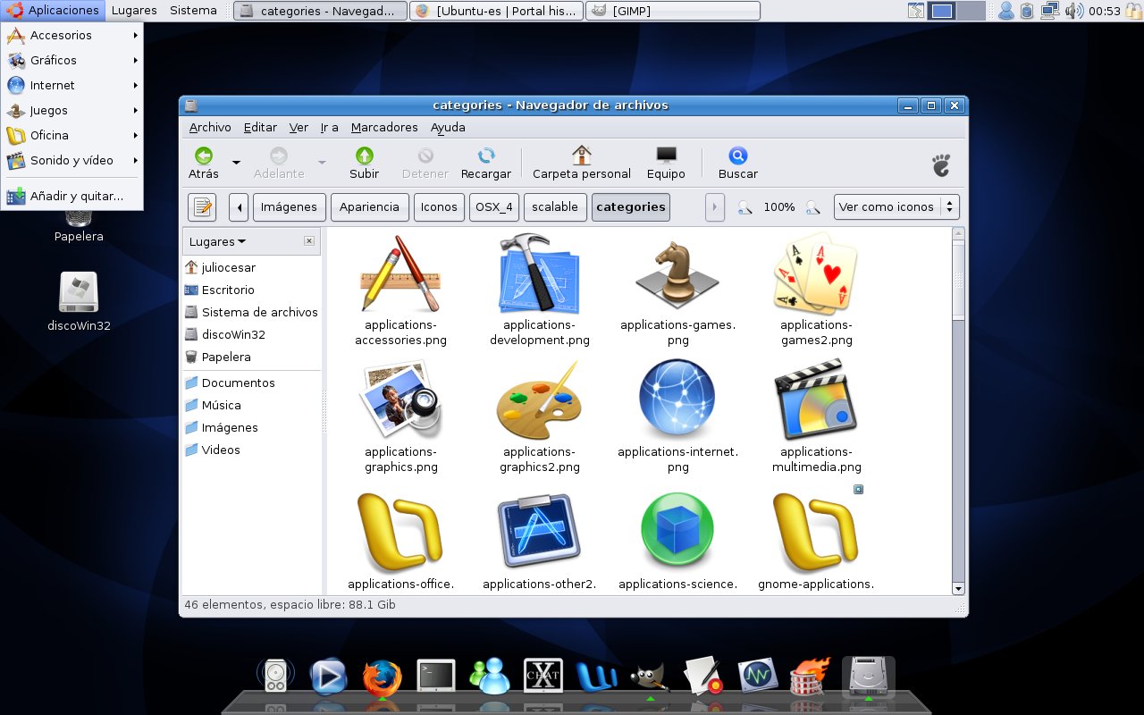This screenshot has height=715, width=1144.
Task: Expand the Gráficos submenu
Action: click(71, 60)
